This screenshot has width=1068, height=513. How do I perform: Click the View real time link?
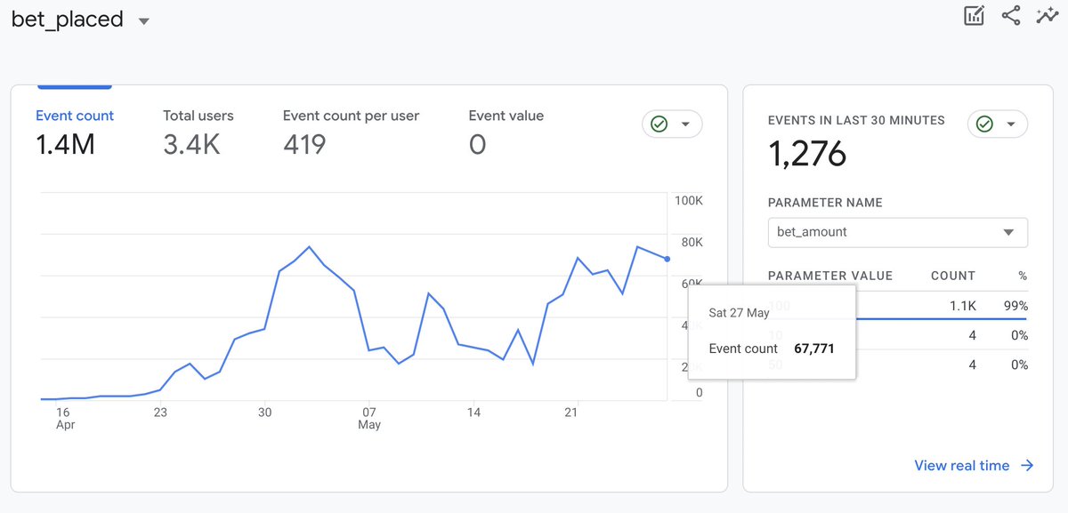[962, 465]
